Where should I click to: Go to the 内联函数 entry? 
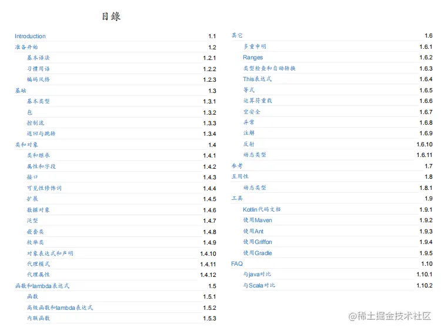38,318
